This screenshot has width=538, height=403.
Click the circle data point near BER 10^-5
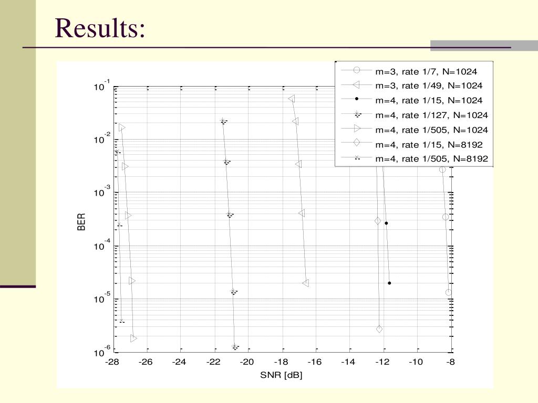(x=449, y=293)
